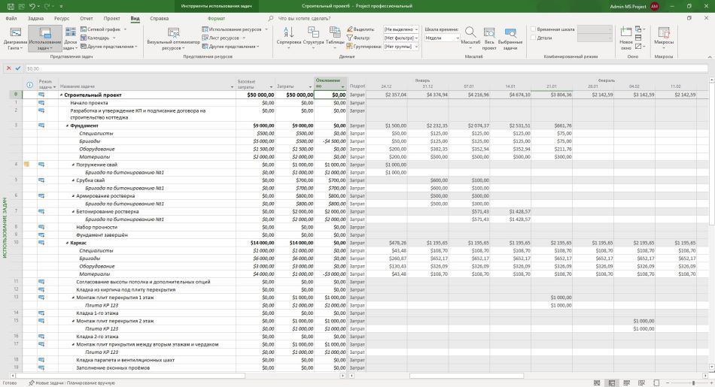
Task: Click the info indicator column header icon
Action: click(x=29, y=85)
